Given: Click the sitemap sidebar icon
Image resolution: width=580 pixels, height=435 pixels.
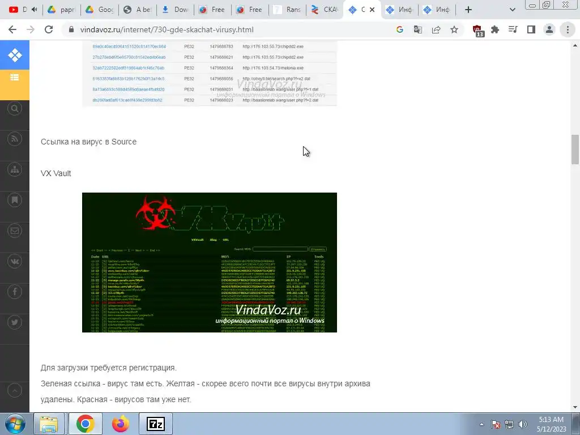Looking at the screenshot, I should 15,170.
